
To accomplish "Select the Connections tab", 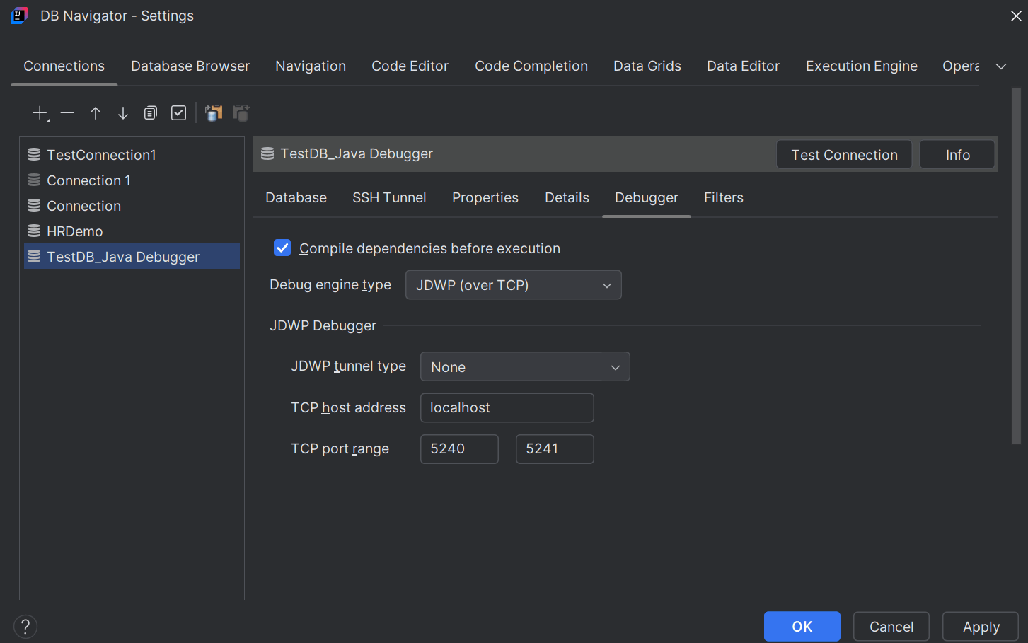I will tap(64, 66).
